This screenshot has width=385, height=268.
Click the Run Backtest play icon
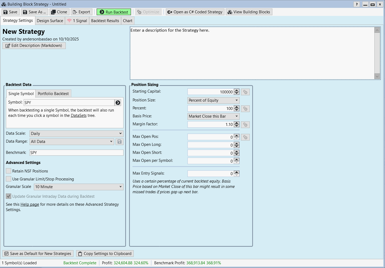[102, 12]
